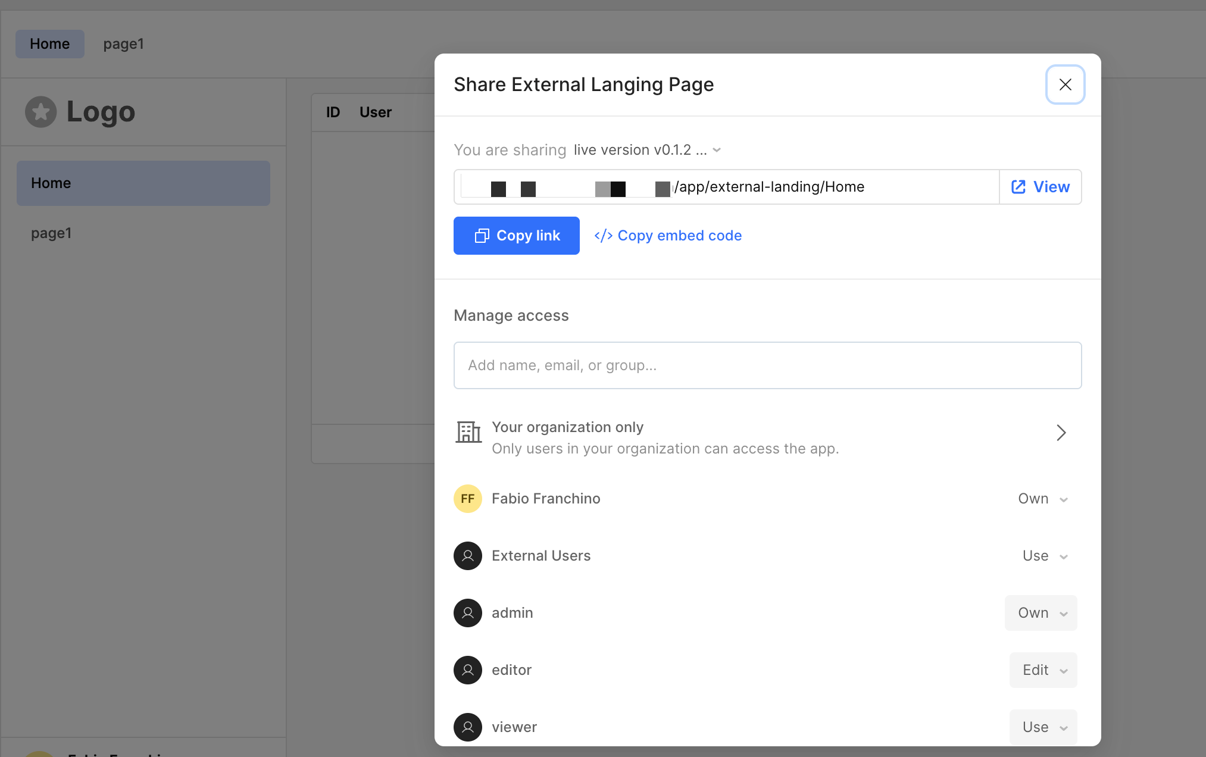Screen dimensions: 1206x757
Task: Click the External Users group avatar
Action: pyautogui.click(x=468, y=556)
